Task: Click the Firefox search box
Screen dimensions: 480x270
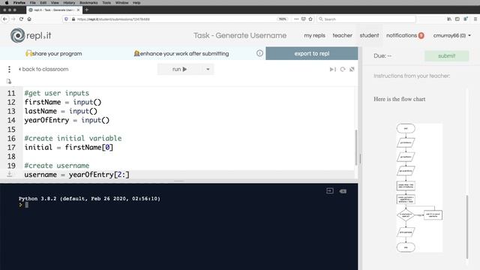Action: 366,19
